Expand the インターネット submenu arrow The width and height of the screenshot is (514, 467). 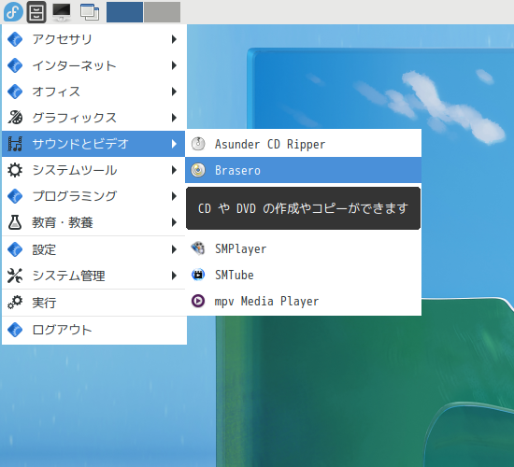click(174, 65)
